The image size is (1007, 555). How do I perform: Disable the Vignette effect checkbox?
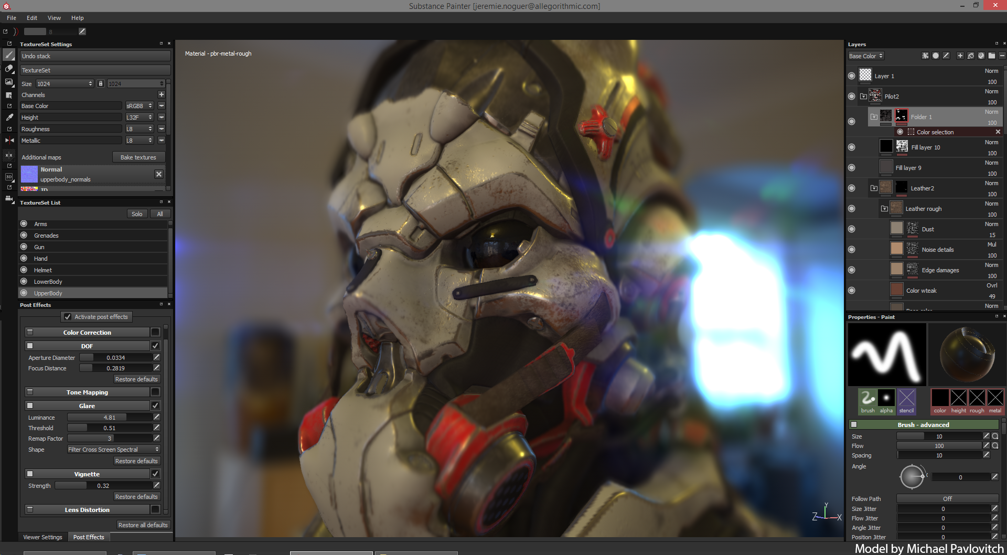point(155,474)
